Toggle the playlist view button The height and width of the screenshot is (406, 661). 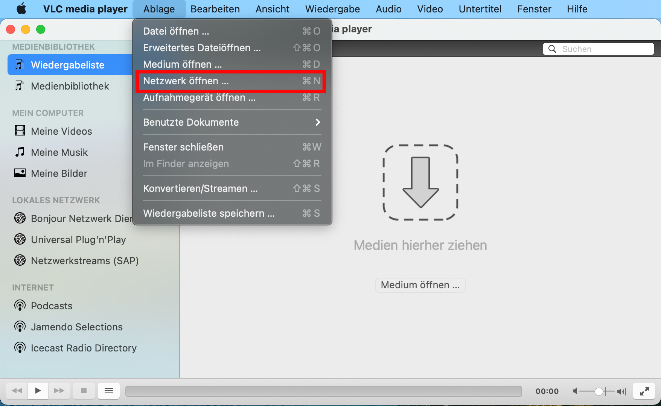coord(109,391)
